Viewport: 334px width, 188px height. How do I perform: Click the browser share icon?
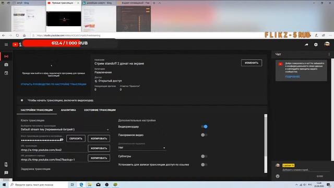tap(324, 36)
